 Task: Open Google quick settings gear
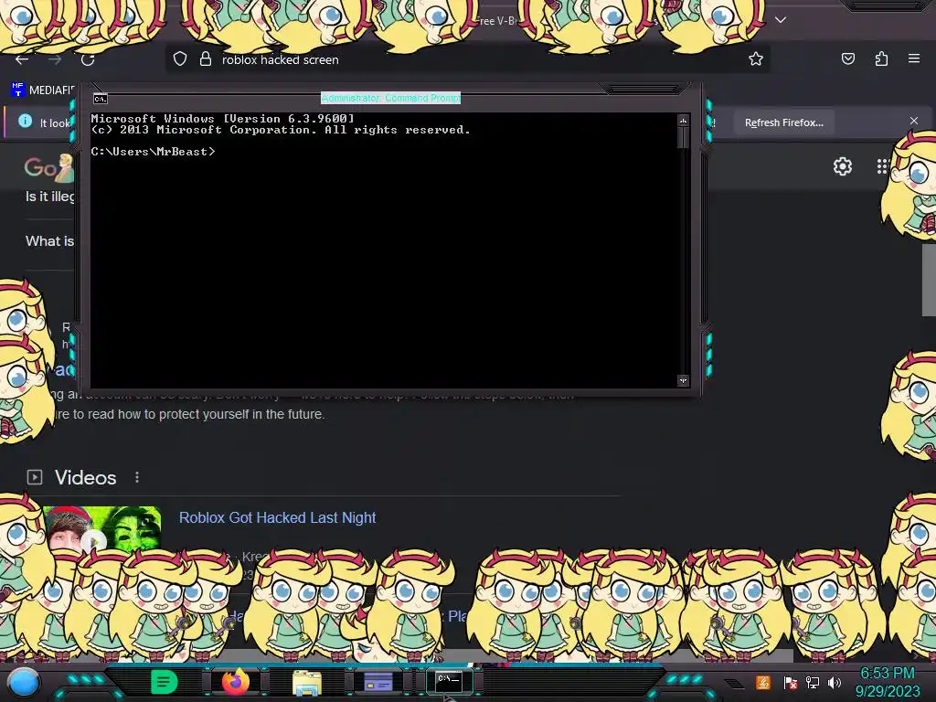click(x=842, y=166)
